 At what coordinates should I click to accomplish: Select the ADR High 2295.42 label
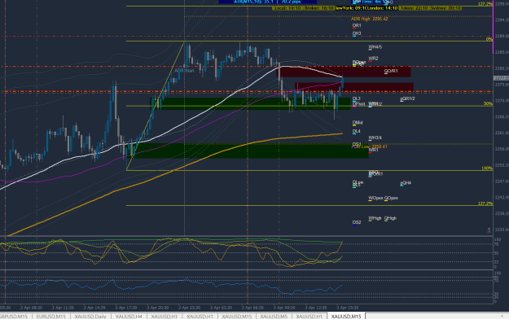point(369,20)
